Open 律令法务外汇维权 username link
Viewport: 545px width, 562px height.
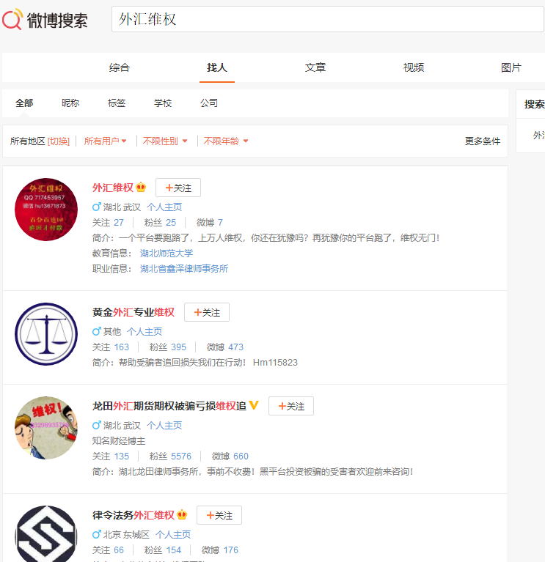point(133,515)
